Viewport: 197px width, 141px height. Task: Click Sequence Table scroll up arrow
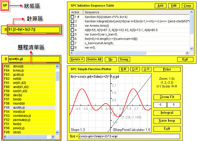click(x=191, y=12)
